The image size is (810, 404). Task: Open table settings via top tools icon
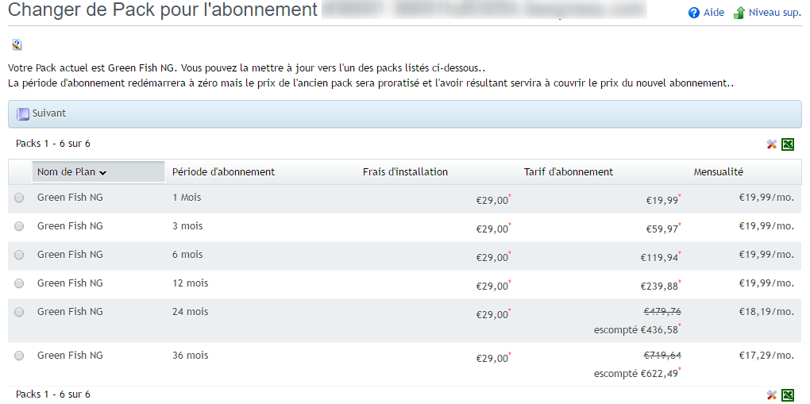click(x=772, y=144)
